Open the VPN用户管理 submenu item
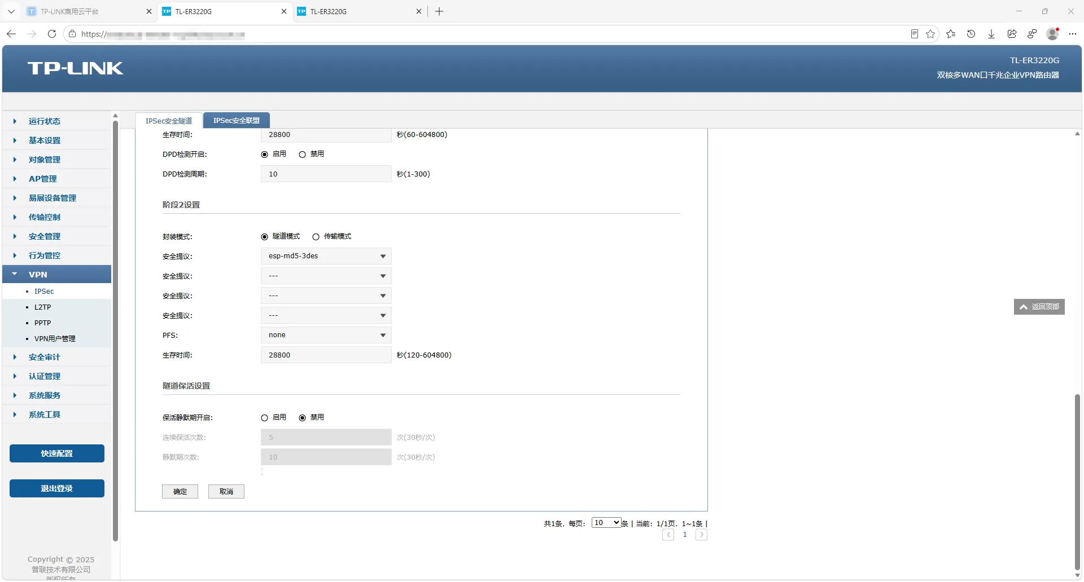The width and height of the screenshot is (1084, 582). click(x=55, y=339)
